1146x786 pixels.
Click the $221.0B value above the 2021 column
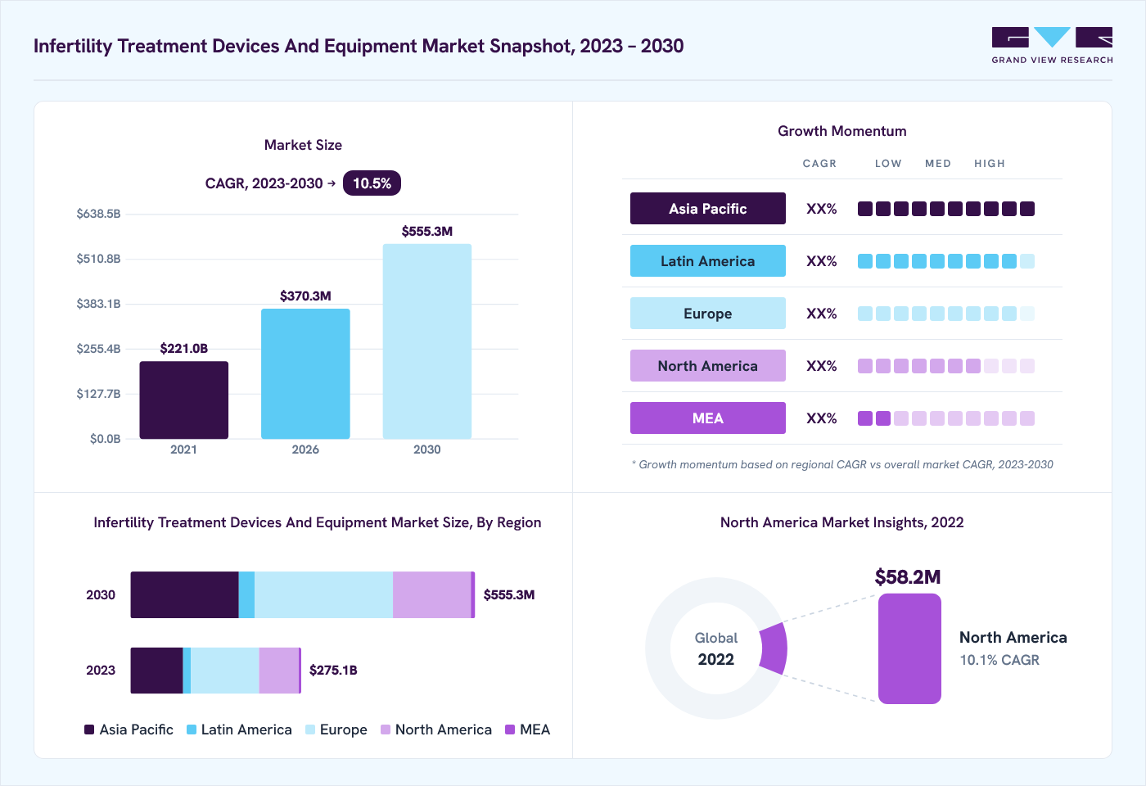click(184, 349)
